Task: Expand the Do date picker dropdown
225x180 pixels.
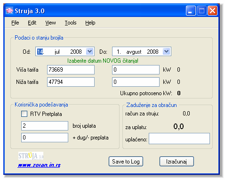Action: [167, 51]
